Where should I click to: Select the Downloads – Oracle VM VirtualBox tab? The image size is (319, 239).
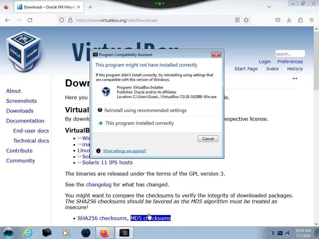tap(48, 7)
